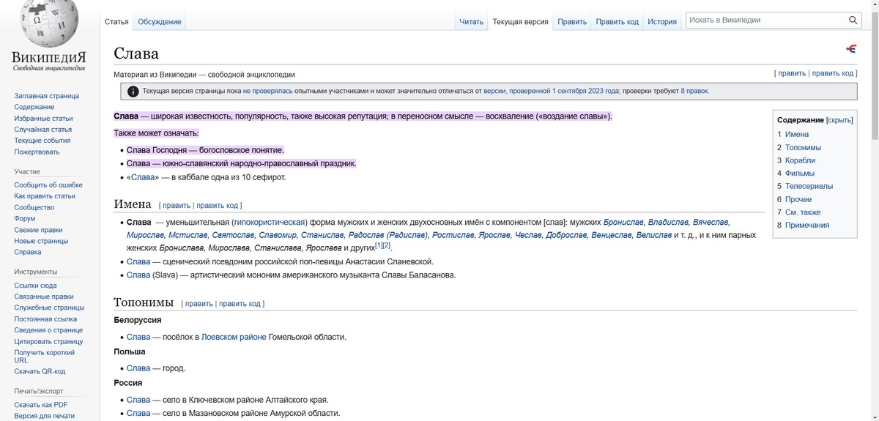Open Ссылки сюда tool link

[35, 286]
